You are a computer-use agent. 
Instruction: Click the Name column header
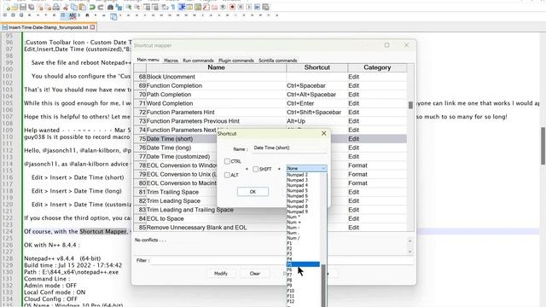pyautogui.click(x=216, y=67)
